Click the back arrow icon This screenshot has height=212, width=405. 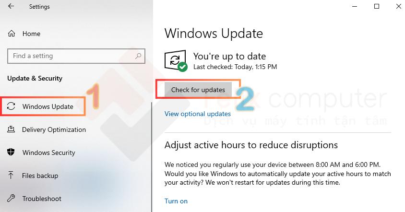(x=11, y=6)
